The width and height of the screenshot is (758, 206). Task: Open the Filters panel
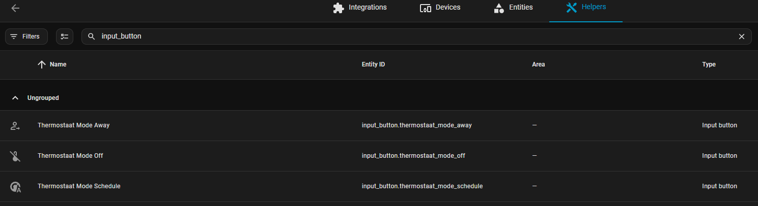point(26,37)
